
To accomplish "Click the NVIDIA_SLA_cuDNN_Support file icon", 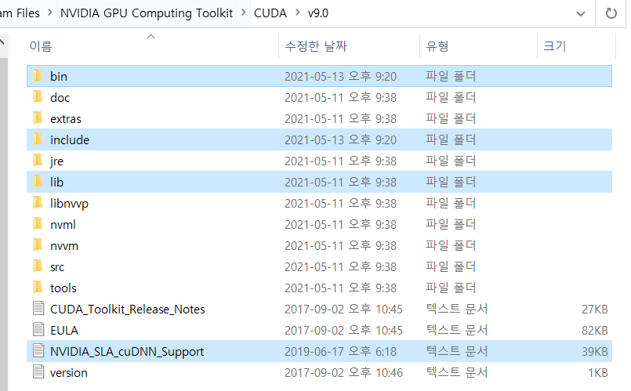I will click(x=38, y=351).
